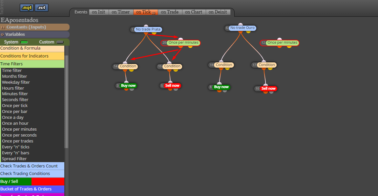Image resolution: width=378 pixels, height=196 pixels.
Task: Select Seconds filter block
Action: 15,99
